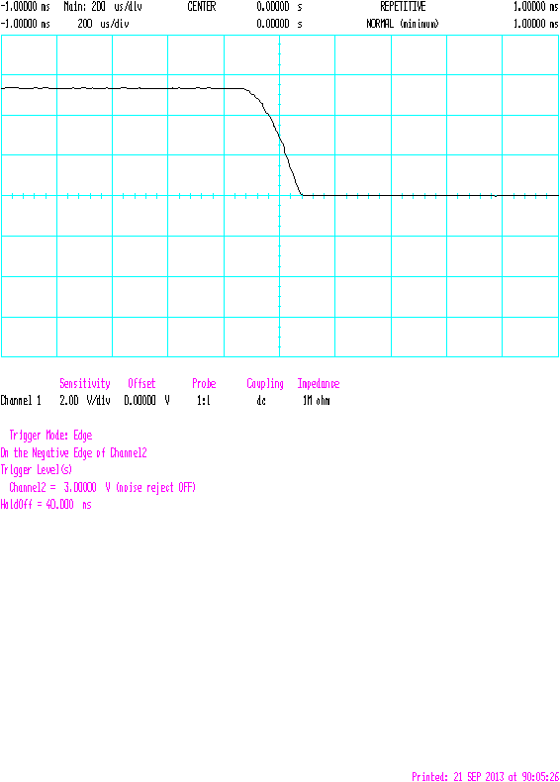Click the Coupling column header

pos(265,383)
